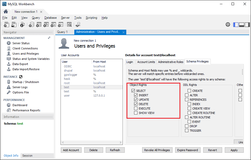Create new schema toolbar icon
The height and width of the screenshot is (160, 251).
pyautogui.click(x=31, y=24)
